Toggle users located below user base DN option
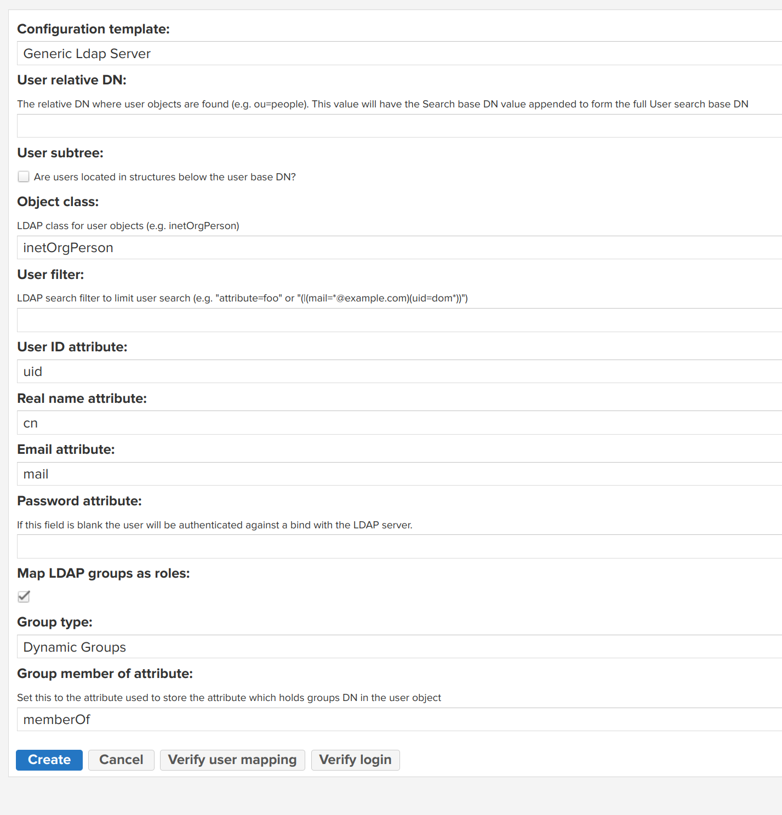Viewport: 782px width, 815px height. (24, 176)
